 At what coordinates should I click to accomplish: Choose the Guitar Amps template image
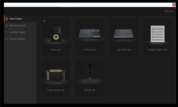click(x=56, y=75)
